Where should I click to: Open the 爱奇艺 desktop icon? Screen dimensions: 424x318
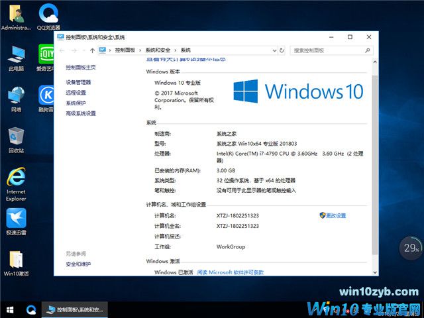[46, 58]
